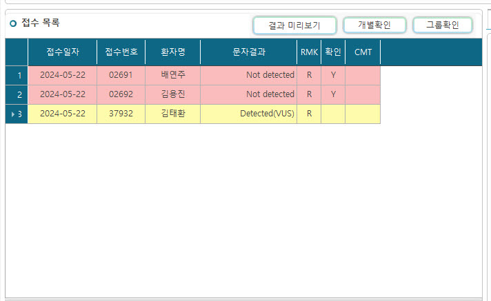The height and width of the screenshot is (301, 491).
Task: Select patient name 김태환
Action: coord(173,114)
